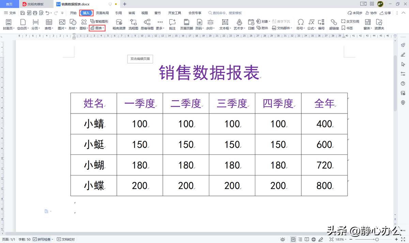Insert a 超链接 hyperlink
The width and height of the screenshot is (409, 243).
click(x=334, y=25)
